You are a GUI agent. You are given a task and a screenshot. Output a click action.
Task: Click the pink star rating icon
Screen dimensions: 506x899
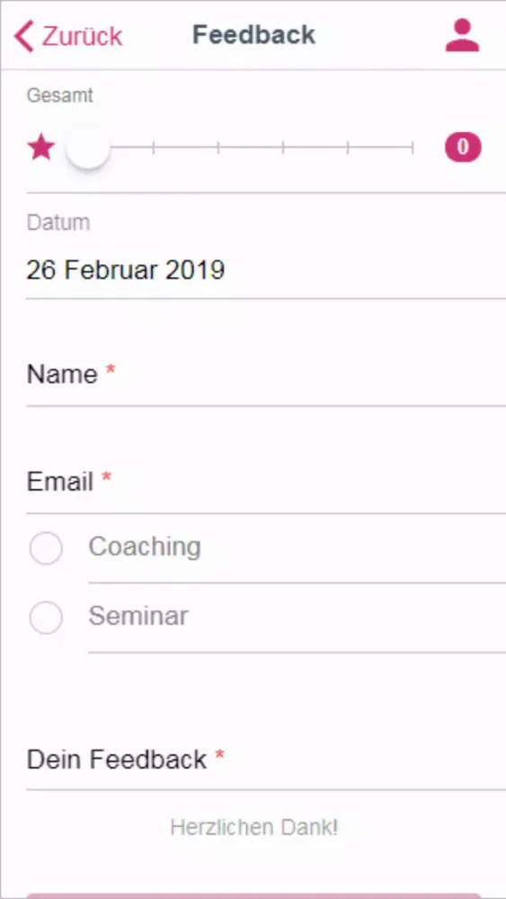41,148
